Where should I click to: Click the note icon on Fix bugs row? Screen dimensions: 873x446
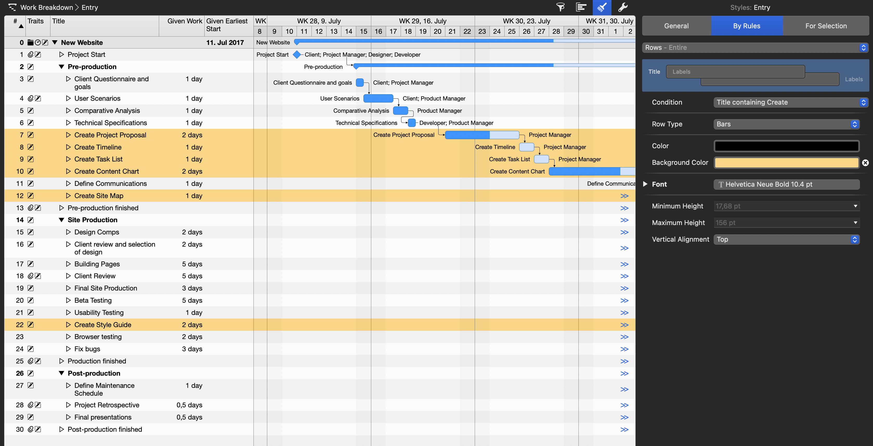pyautogui.click(x=30, y=349)
